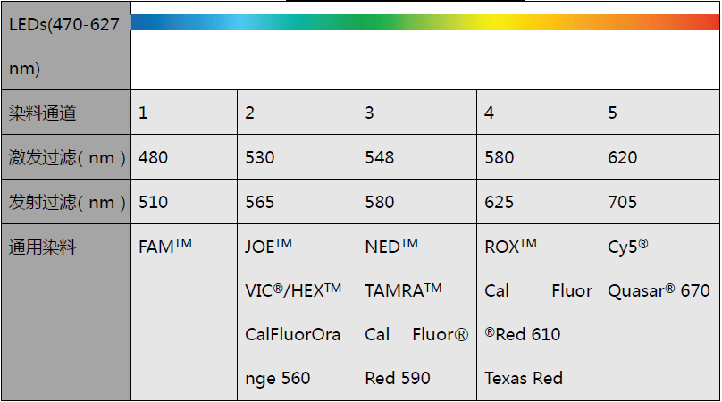The height and width of the screenshot is (402, 722).
Task: Select the 705 emission filter cell
Action: click(623, 202)
